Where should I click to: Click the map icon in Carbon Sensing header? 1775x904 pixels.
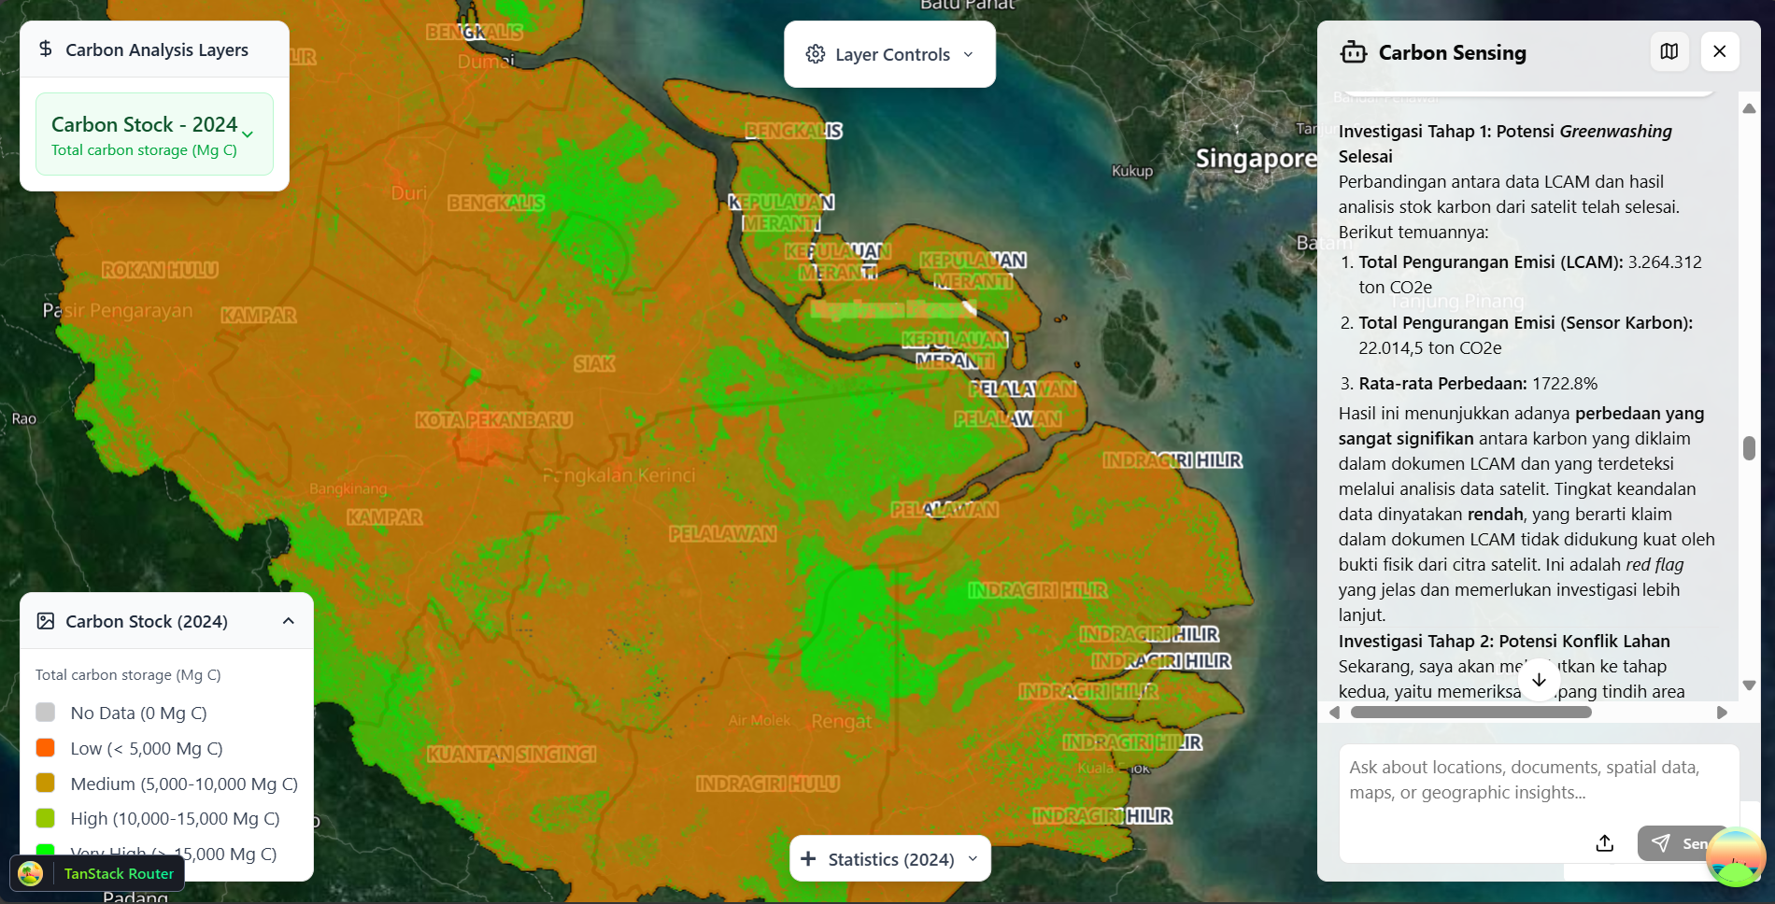pyautogui.click(x=1668, y=52)
